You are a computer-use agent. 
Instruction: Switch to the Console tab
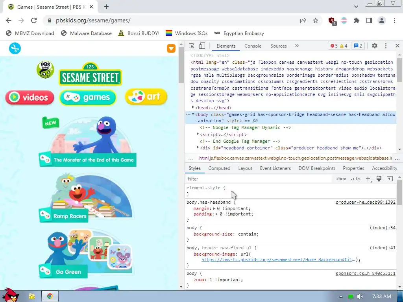click(x=253, y=46)
